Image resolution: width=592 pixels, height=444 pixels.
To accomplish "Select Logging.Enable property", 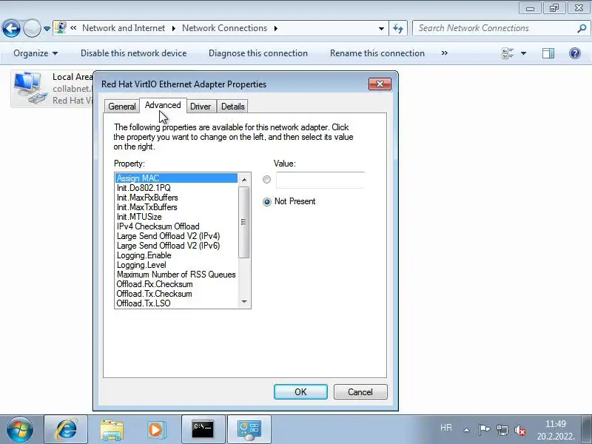I will click(176, 255).
